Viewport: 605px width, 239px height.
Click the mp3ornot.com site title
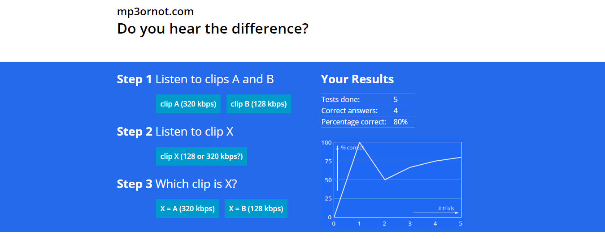155,12
